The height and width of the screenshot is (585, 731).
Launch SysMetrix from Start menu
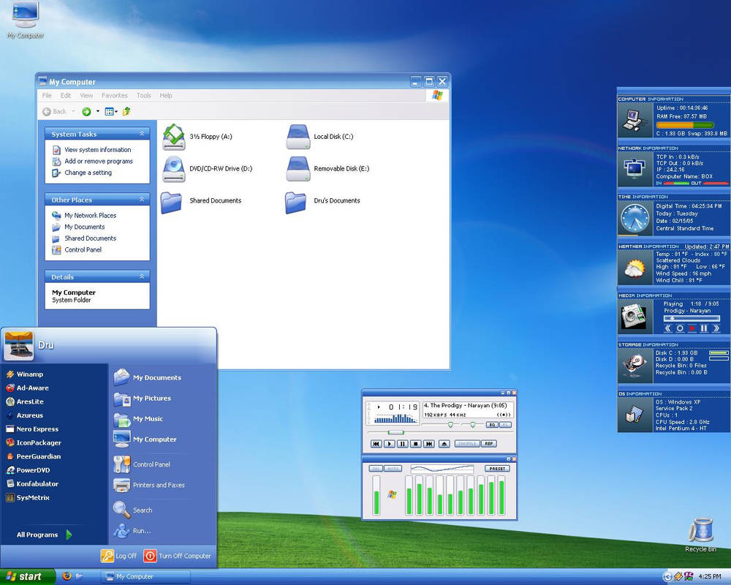[28, 498]
